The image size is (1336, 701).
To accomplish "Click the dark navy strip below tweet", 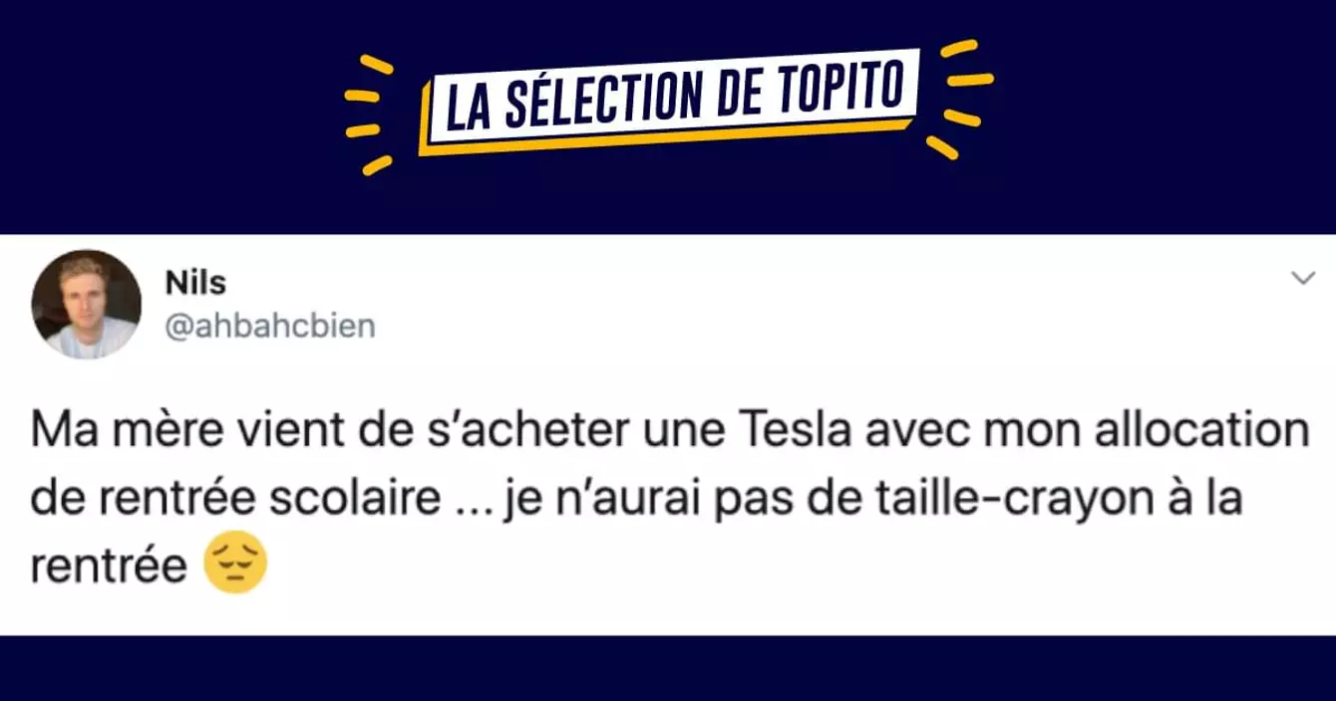I will click(x=668, y=669).
